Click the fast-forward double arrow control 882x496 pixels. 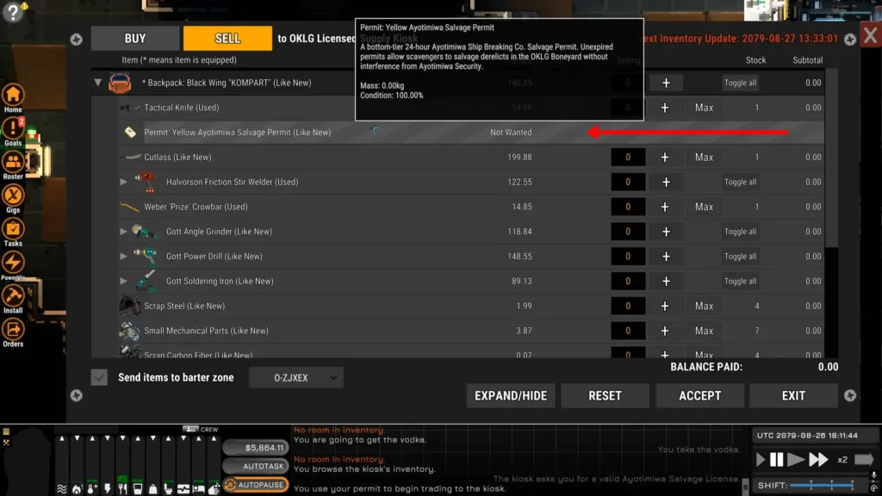click(818, 460)
